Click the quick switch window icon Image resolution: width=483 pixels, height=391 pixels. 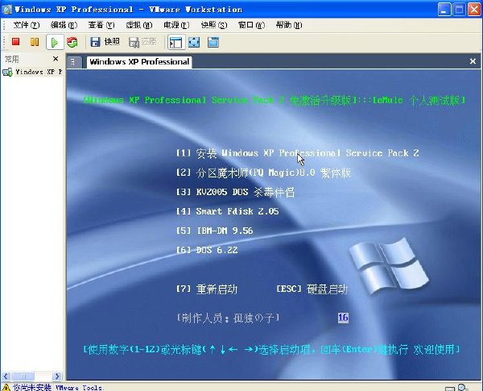coord(213,42)
